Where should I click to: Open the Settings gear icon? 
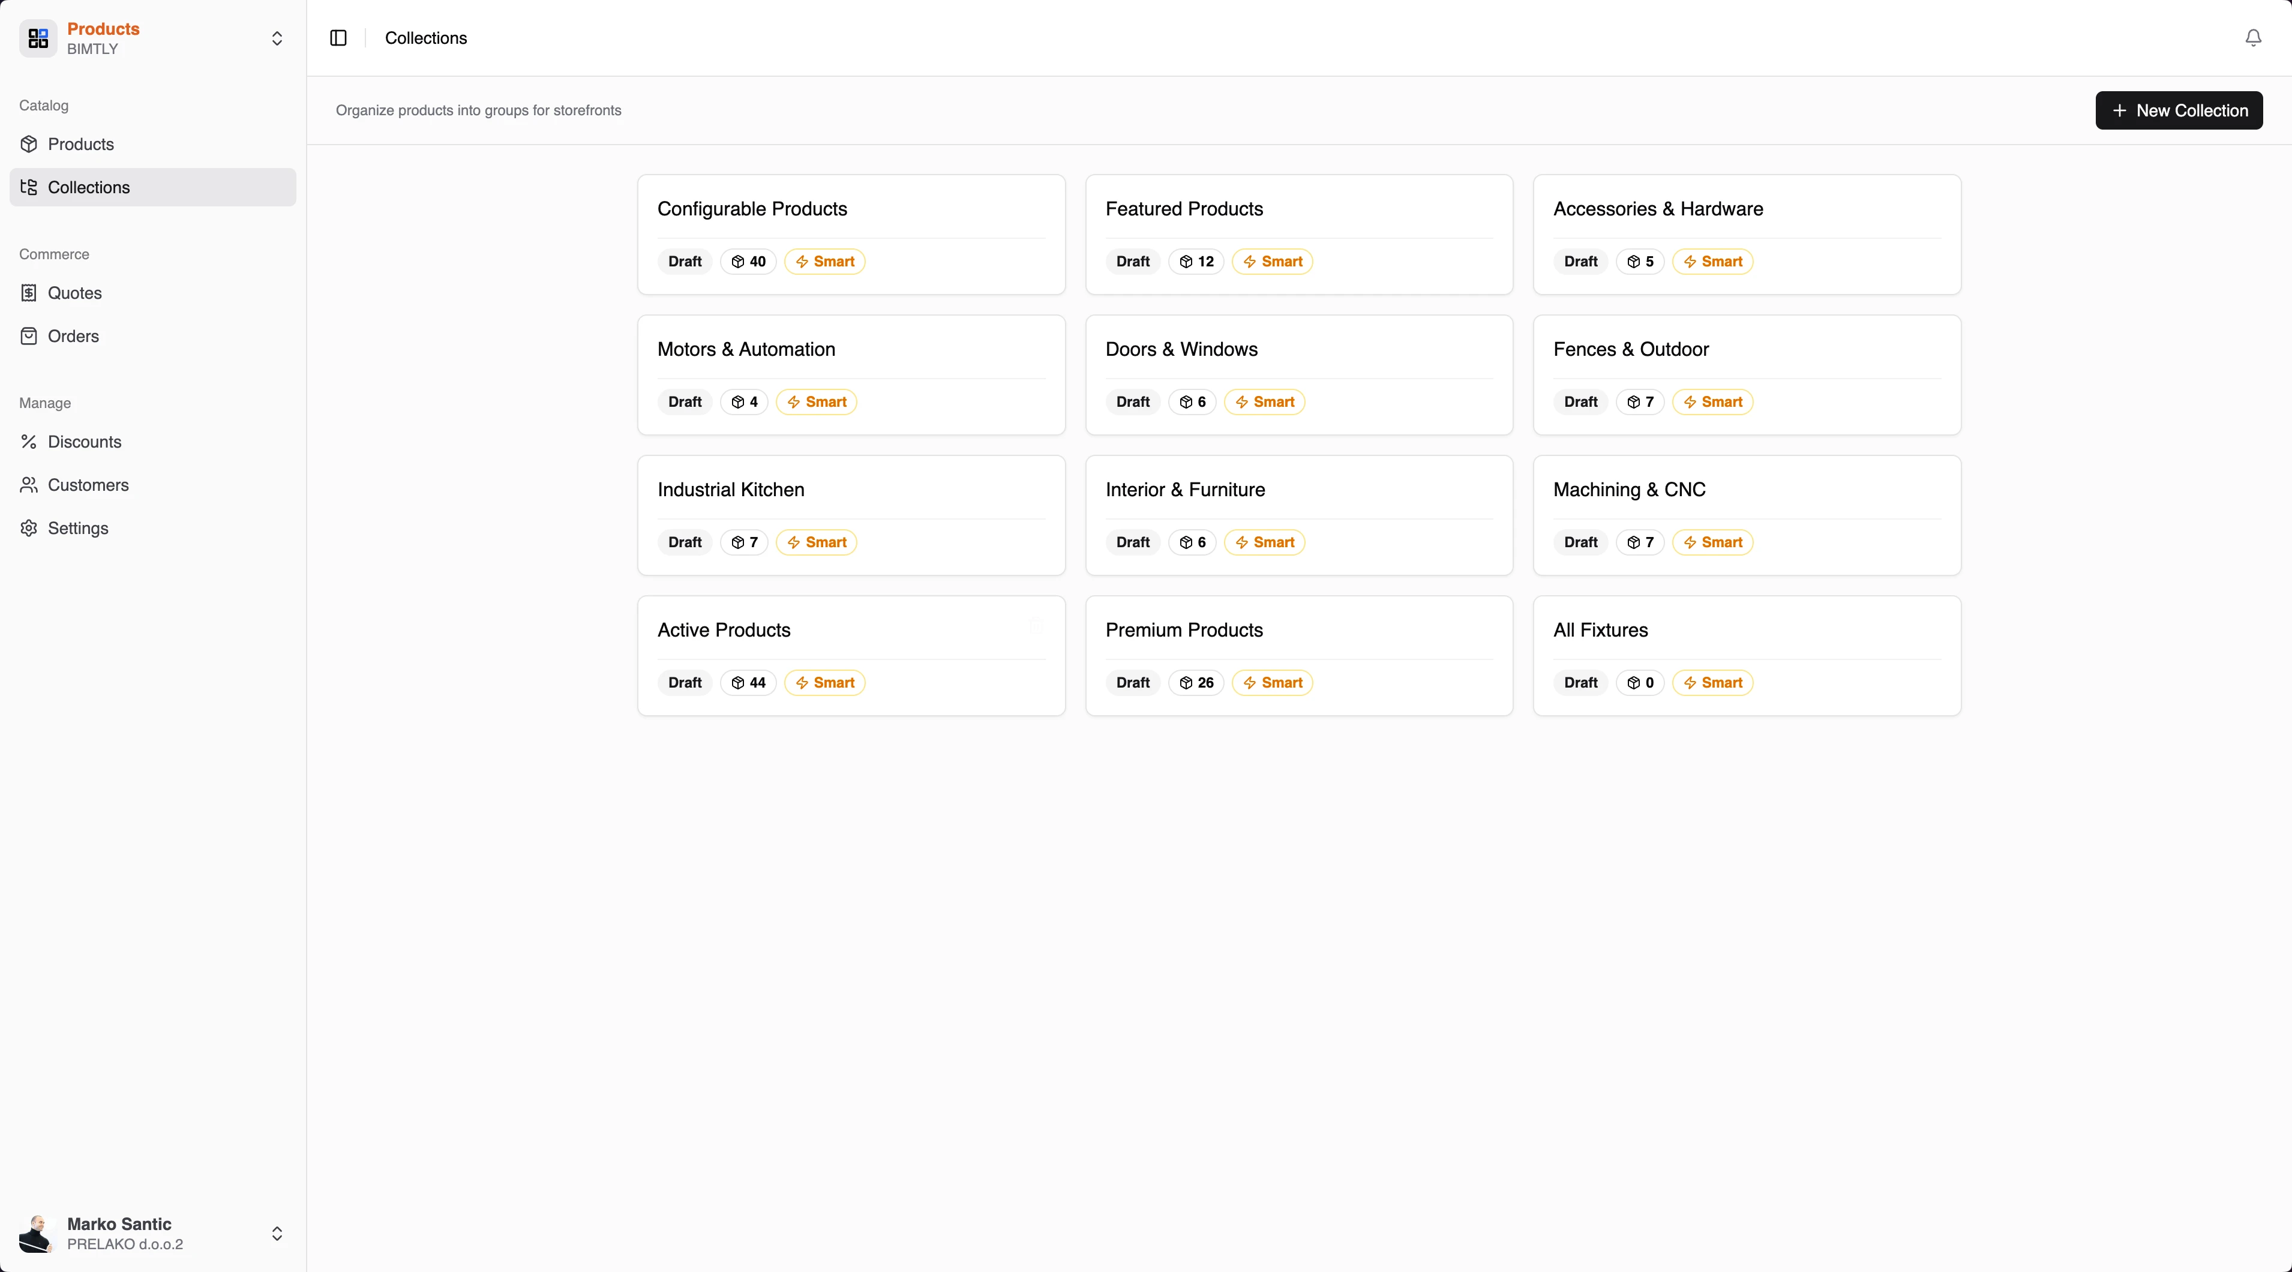[29, 529]
